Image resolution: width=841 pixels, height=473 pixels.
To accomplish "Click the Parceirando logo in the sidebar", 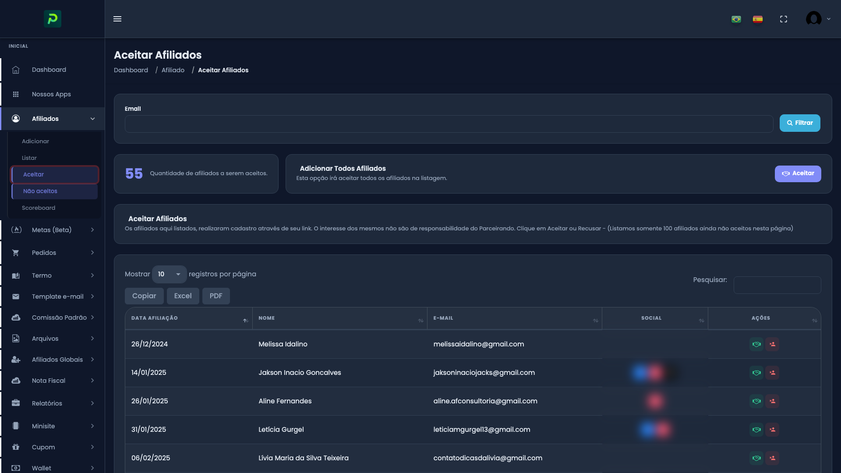I will coord(53,19).
